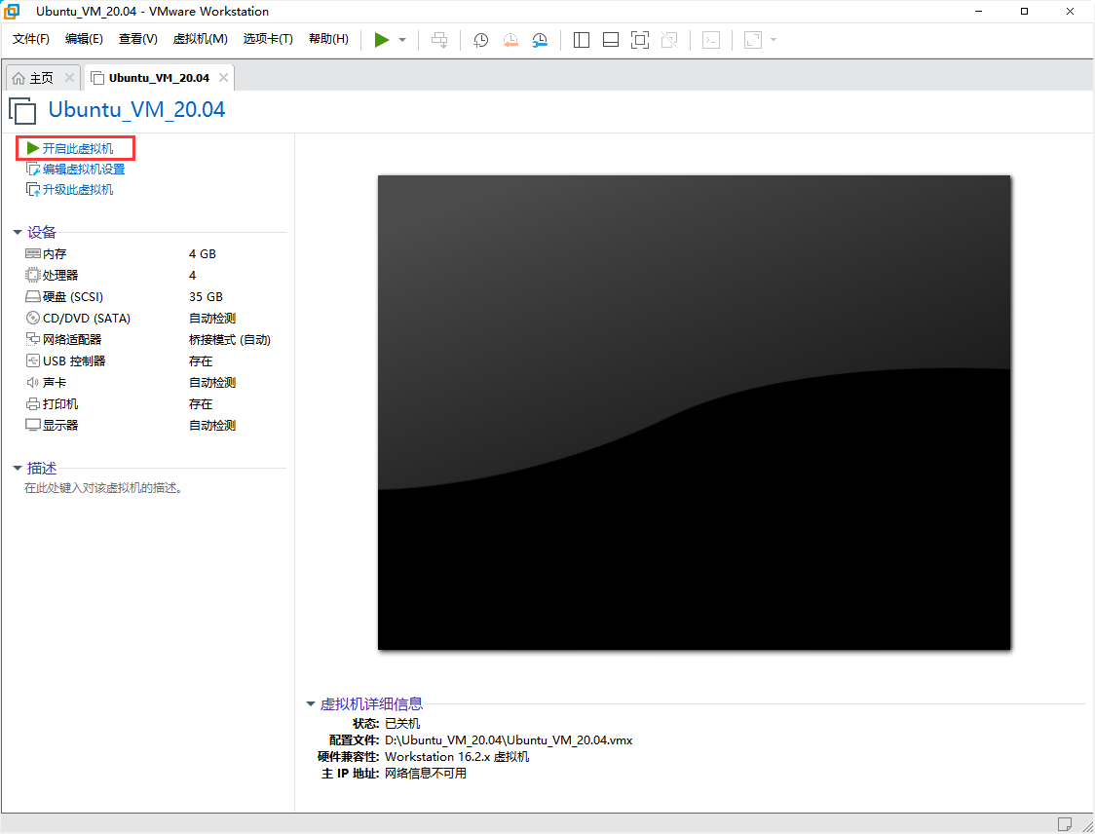Viewport: 1095px width, 834px height.
Task: Click the network icon beside 网络适配器
Action: pos(33,339)
